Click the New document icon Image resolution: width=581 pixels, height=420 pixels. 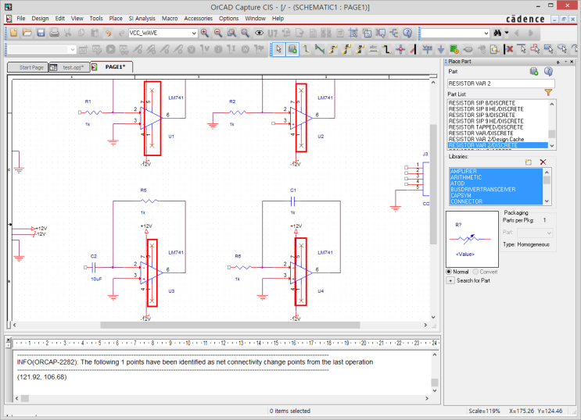(14, 33)
